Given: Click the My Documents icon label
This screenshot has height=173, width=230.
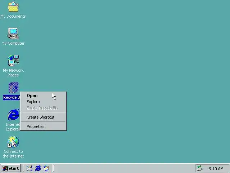Looking at the screenshot, I should pos(13,16).
